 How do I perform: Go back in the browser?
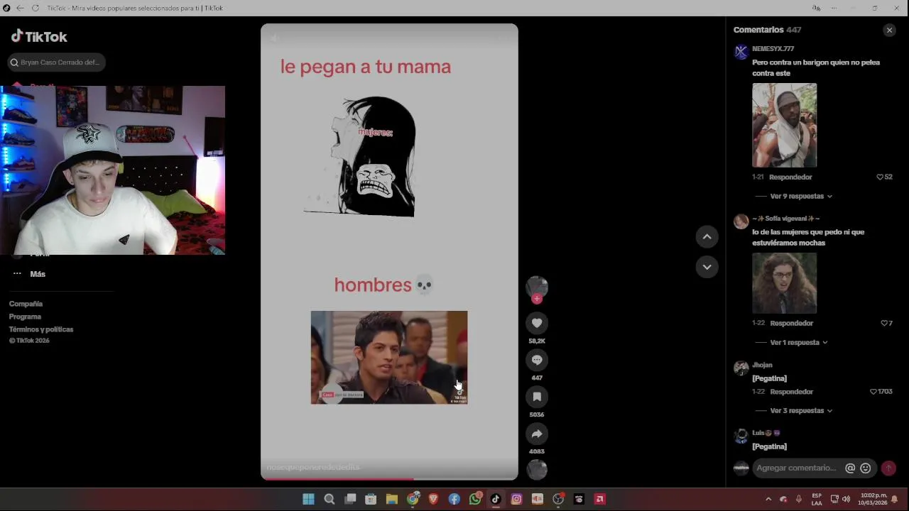tap(20, 8)
